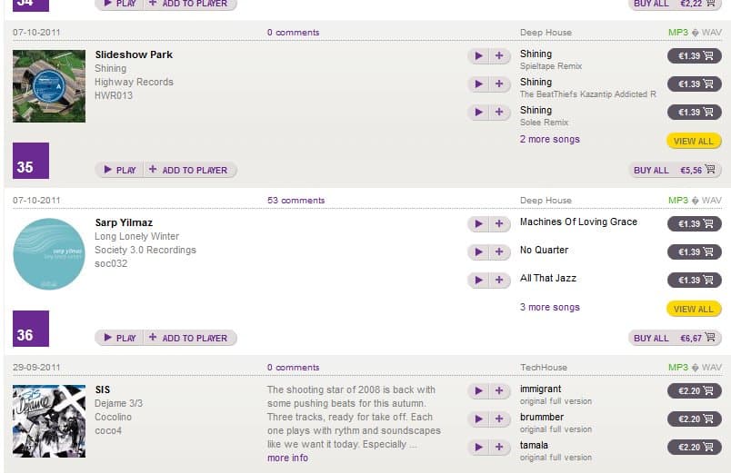Add tamala track to player
731x473 pixels.
[499, 447]
